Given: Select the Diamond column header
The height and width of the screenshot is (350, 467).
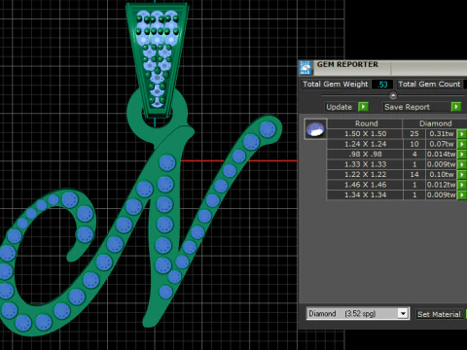Looking at the screenshot, I should (x=435, y=123).
